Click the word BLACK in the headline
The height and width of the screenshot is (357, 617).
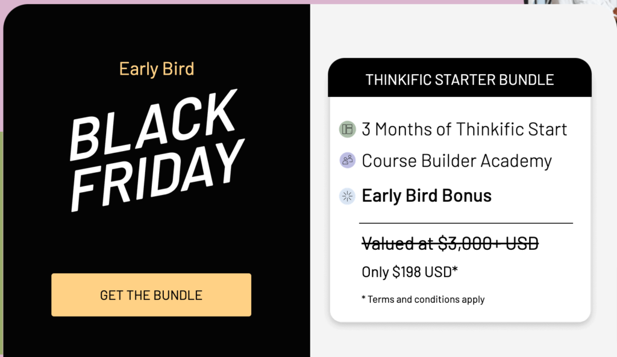(x=154, y=124)
